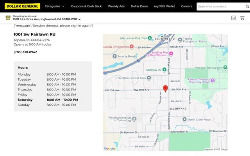Click the Opens at 8:00 AM today text

(32, 44)
